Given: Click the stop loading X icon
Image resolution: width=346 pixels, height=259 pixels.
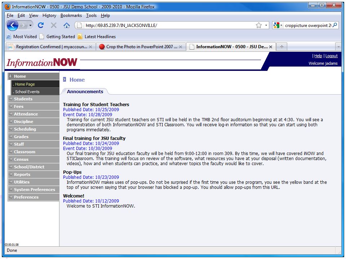Looking at the screenshot, I should (x=54, y=25).
